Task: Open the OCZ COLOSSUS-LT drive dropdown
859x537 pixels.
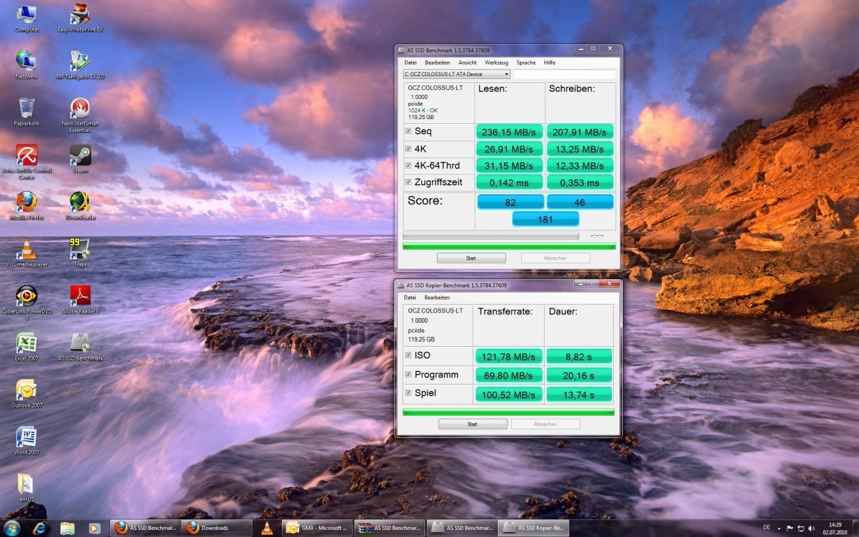Action: tap(456, 74)
